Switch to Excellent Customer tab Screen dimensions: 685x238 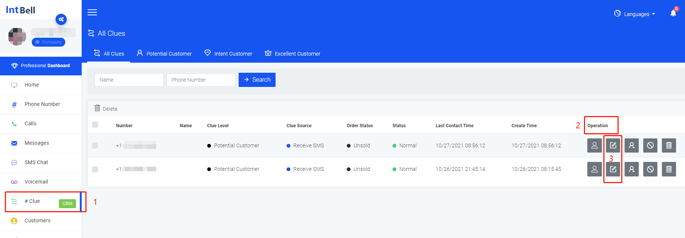(x=293, y=53)
